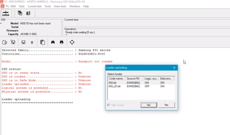Confirm loader upload with Yes button

149,105
